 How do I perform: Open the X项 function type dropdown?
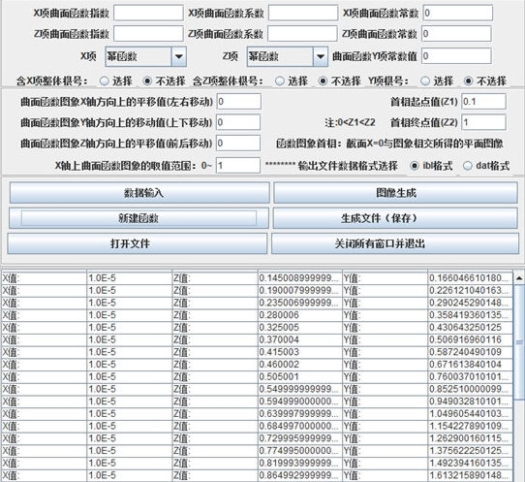(x=145, y=56)
